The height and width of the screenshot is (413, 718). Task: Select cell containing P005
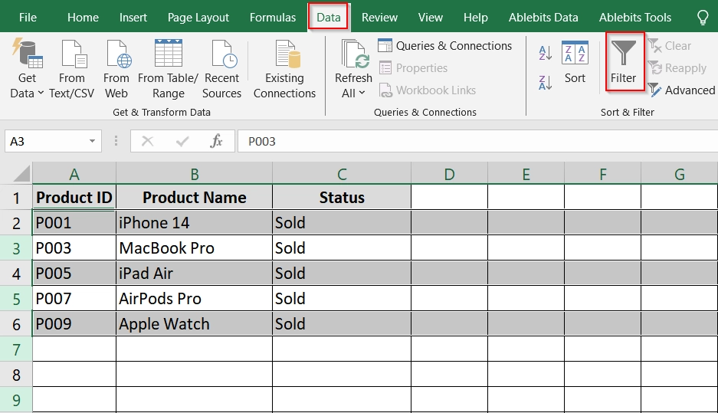click(74, 274)
